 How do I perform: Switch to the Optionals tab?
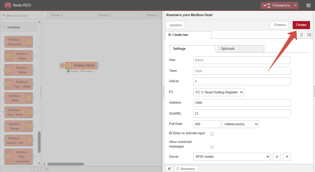click(x=241, y=49)
